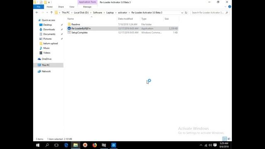Open the taskbar clock and date

(224, 145)
